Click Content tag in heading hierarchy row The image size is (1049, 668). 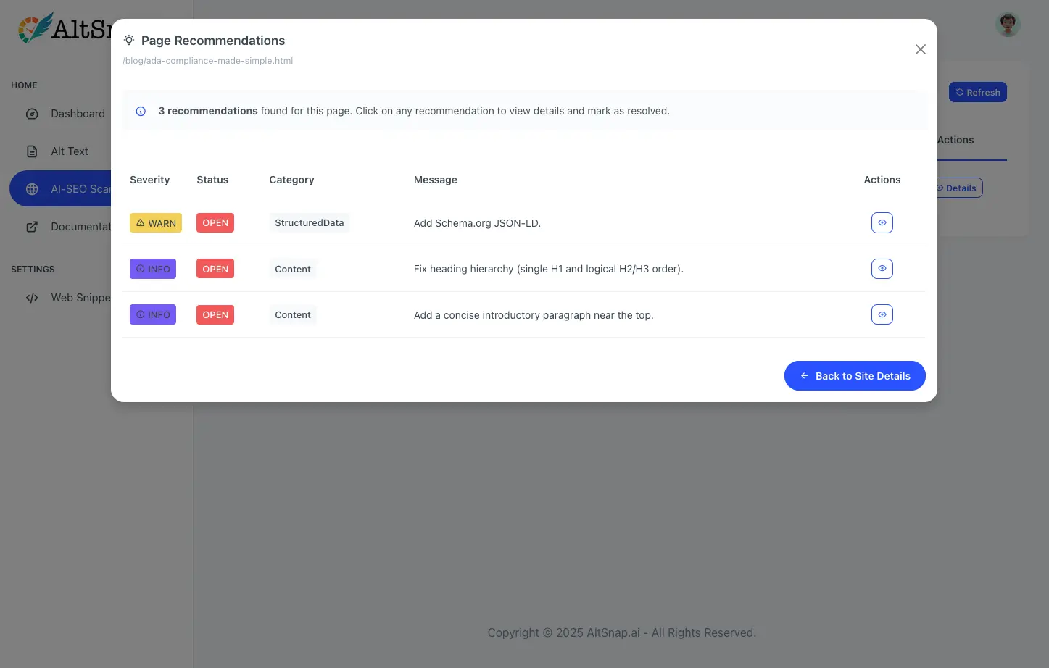(293, 269)
